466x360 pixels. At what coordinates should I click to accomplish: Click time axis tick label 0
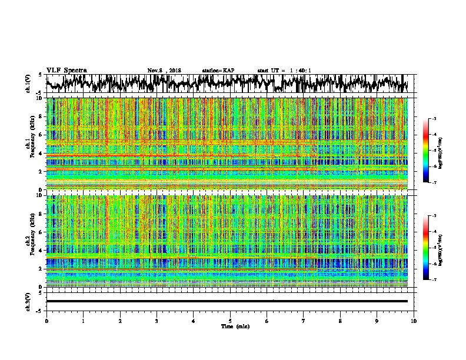[x=46, y=321]
